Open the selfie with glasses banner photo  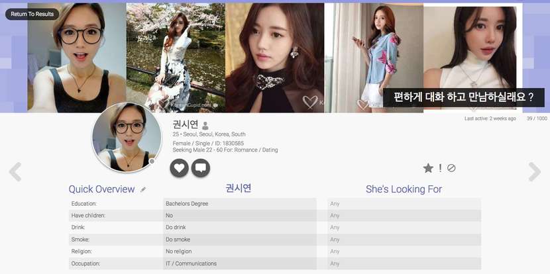77,58
